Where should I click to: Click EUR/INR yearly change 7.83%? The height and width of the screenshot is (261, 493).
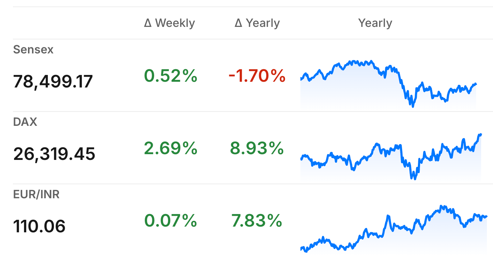click(257, 221)
